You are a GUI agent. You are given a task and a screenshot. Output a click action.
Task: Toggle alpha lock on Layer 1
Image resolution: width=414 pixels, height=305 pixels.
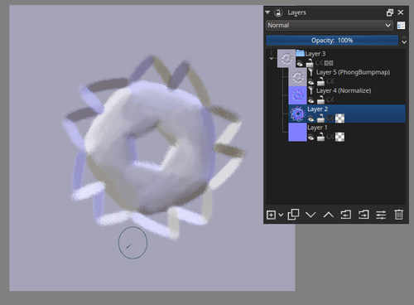pos(339,137)
